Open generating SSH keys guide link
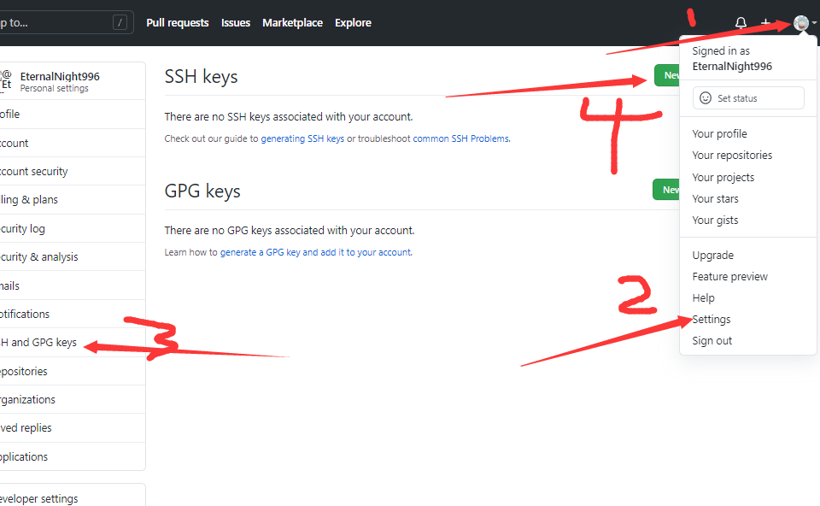This screenshot has width=820, height=506. pos(302,138)
